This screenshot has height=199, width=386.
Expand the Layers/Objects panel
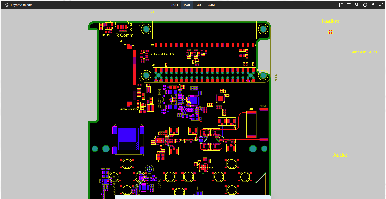click(x=19, y=5)
